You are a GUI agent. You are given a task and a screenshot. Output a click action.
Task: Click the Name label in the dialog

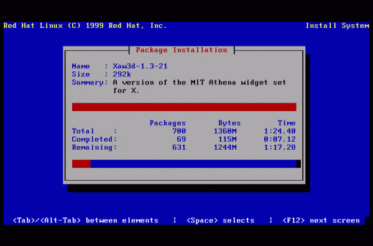pos(81,66)
